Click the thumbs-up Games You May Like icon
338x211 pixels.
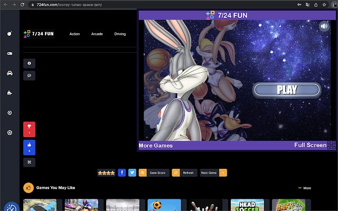(x=29, y=188)
